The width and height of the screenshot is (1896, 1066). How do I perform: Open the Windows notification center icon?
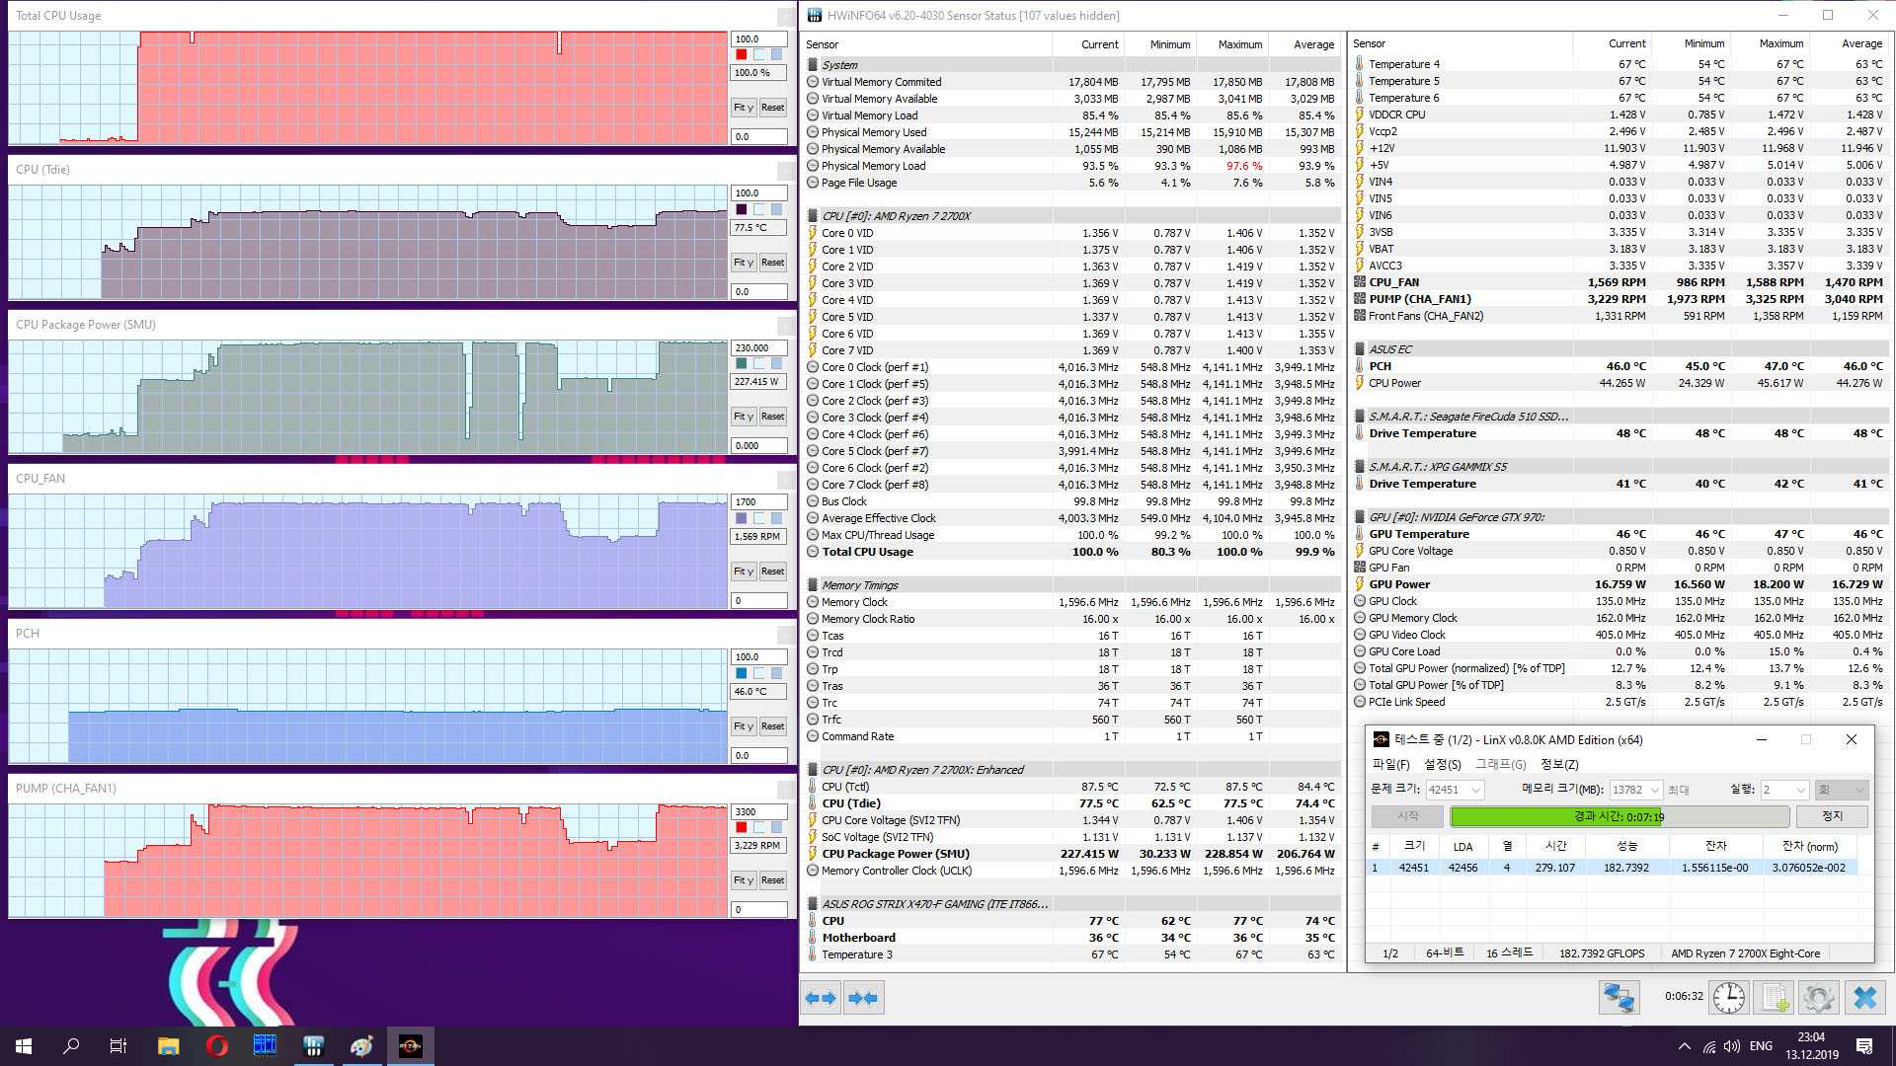pos(1864,1045)
